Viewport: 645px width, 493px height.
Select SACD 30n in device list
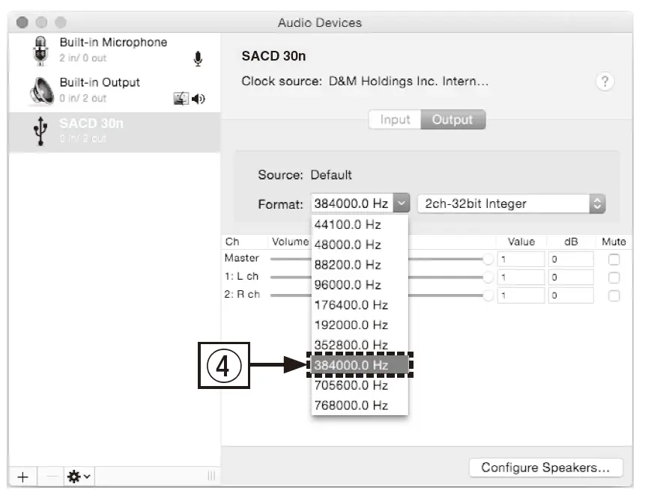pos(115,132)
